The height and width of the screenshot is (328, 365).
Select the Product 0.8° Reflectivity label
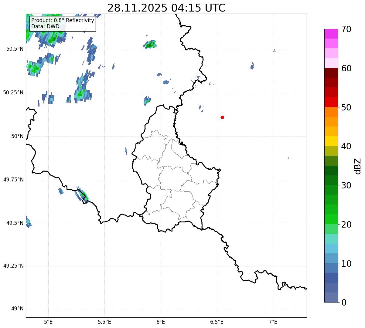(63, 20)
